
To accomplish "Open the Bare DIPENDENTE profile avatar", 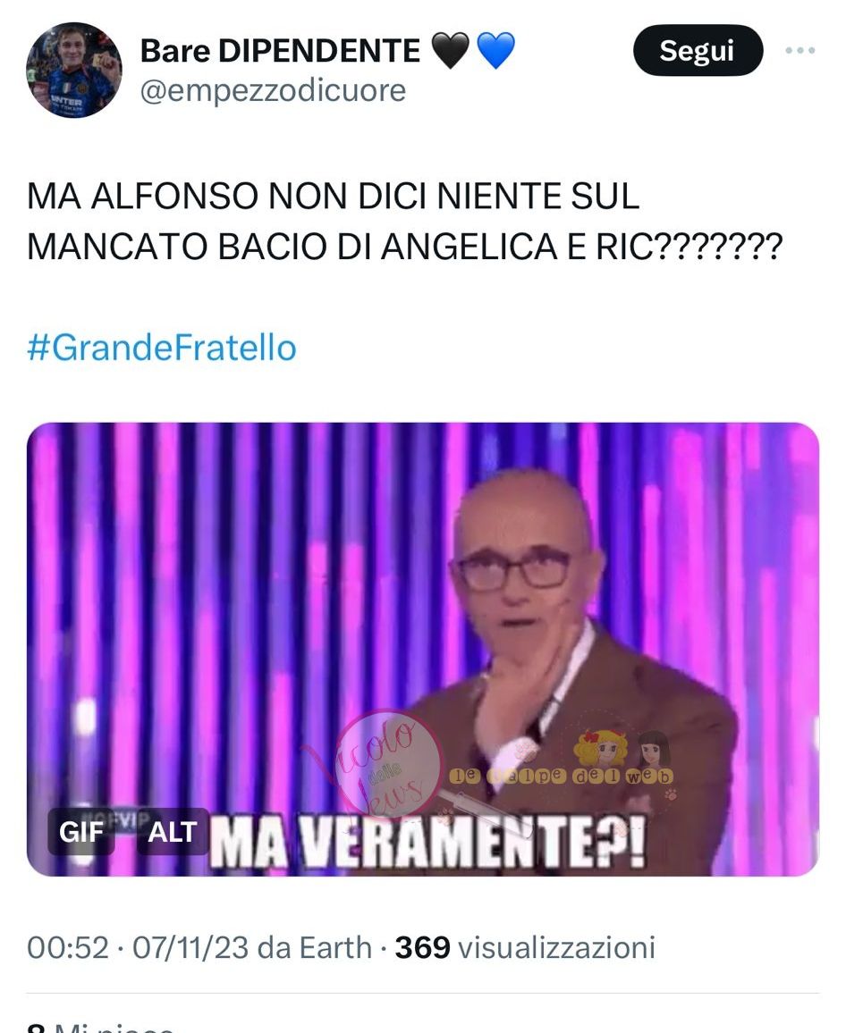I will [74, 70].
